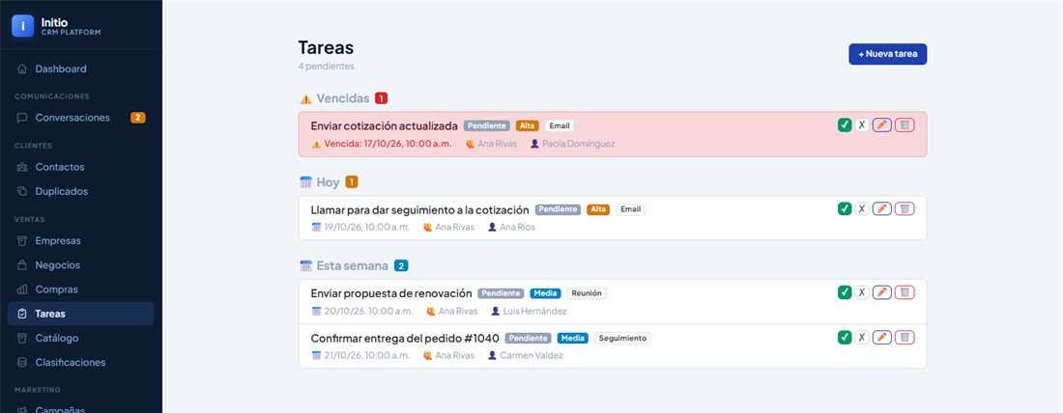This screenshot has width=1063, height=413.
Task: Delete 'Enviar propuesta de renovación' task
Action: pyautogui.click(x=905, y=292)
